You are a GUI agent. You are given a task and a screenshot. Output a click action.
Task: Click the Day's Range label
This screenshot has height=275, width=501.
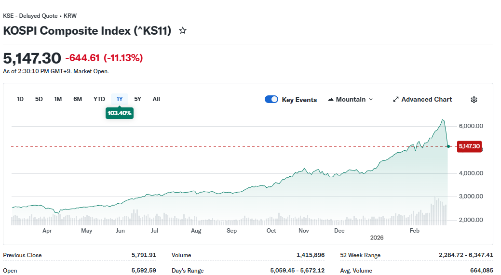click(x=188, y=271)
